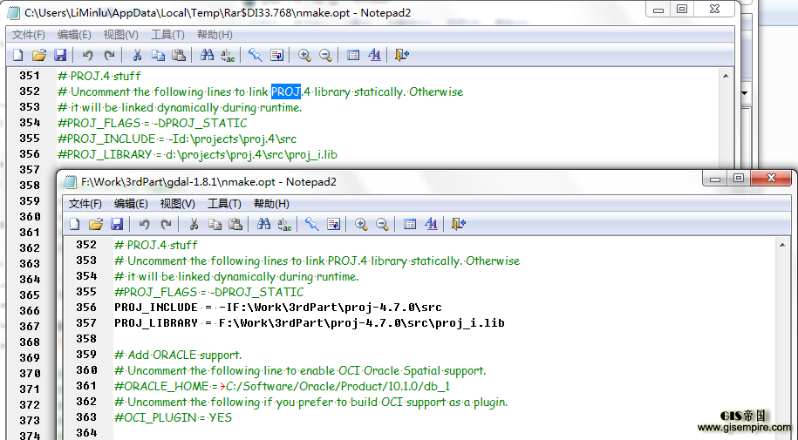This screenshot has height=440, width=798.
Task: Customize schemes font icon in back Temp window
Action: [374, 55]
